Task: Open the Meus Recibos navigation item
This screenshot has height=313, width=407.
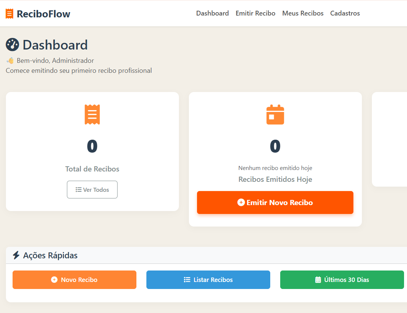Action: (303, 13)
